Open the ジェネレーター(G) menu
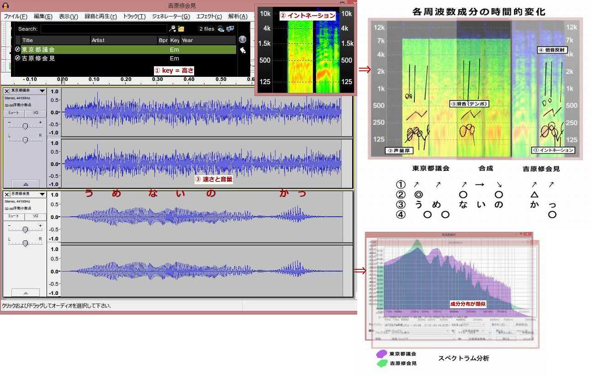Screen dimensions: 592x379 [x=171, y=16]
